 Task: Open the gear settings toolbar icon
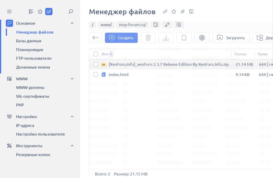(x=202, y=38)
